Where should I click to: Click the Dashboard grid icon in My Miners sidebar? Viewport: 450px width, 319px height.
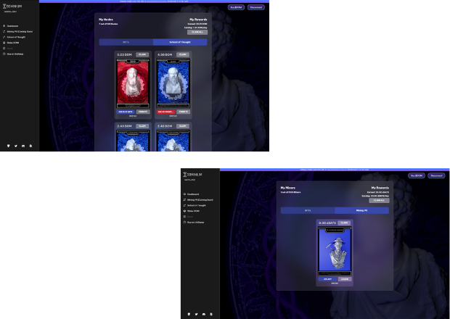pos(184,194)
